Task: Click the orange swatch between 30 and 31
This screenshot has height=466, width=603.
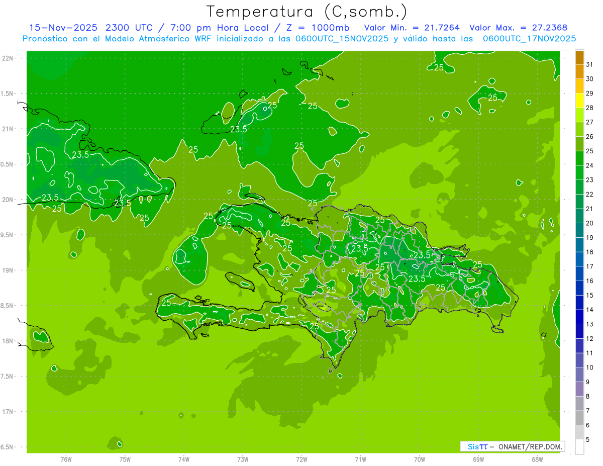Action: coord(579,72)
